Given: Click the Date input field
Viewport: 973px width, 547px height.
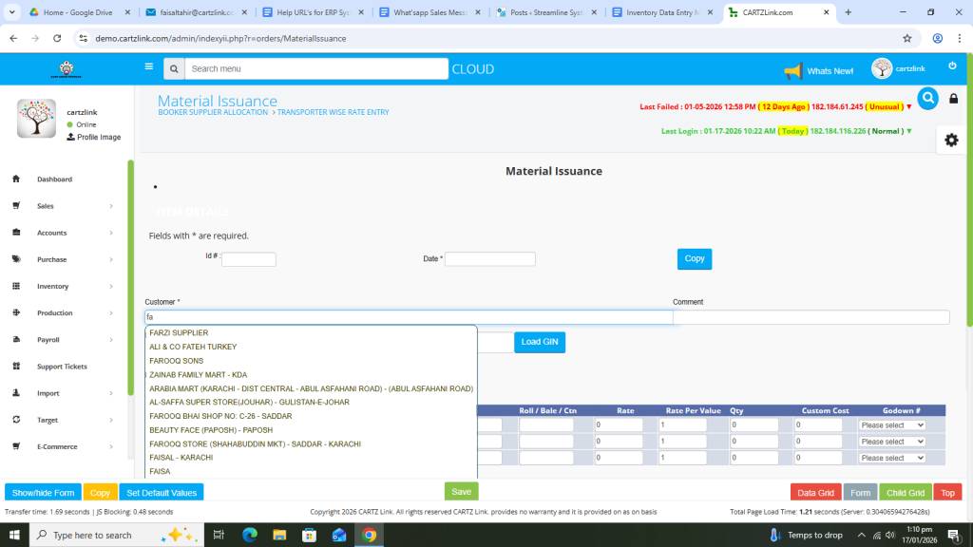Looking at the screenshot, I should tap(490, 259).
